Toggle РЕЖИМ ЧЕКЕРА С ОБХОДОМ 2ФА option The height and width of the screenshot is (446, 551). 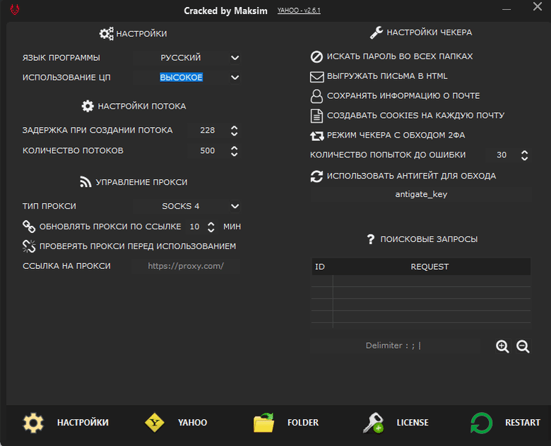click(x=388, y=135)
